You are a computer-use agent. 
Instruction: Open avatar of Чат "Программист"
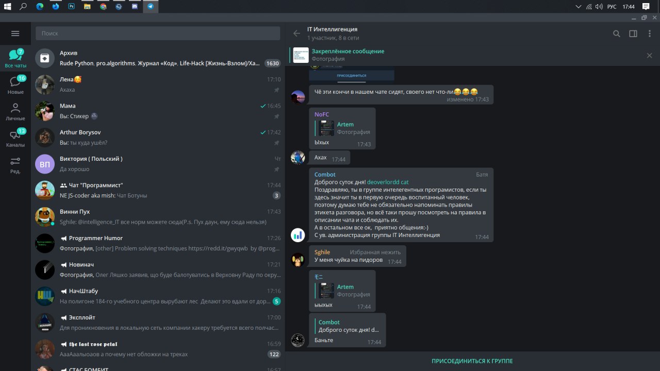45,191
